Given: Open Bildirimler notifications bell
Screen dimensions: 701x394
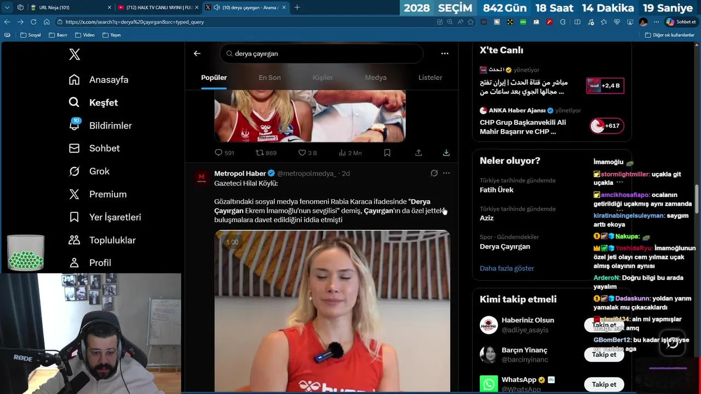Looking at the screenshot, I should (100, 125).
